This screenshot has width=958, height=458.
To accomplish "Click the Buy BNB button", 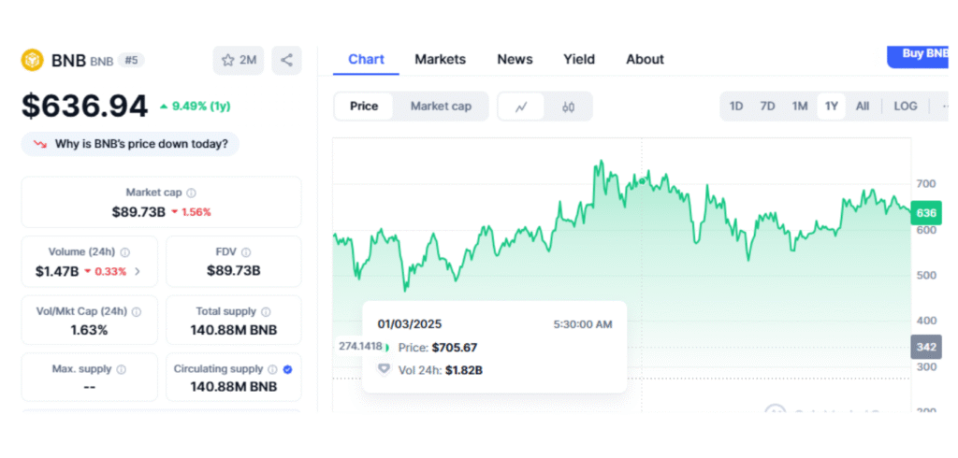I will (x=922, y=54).
